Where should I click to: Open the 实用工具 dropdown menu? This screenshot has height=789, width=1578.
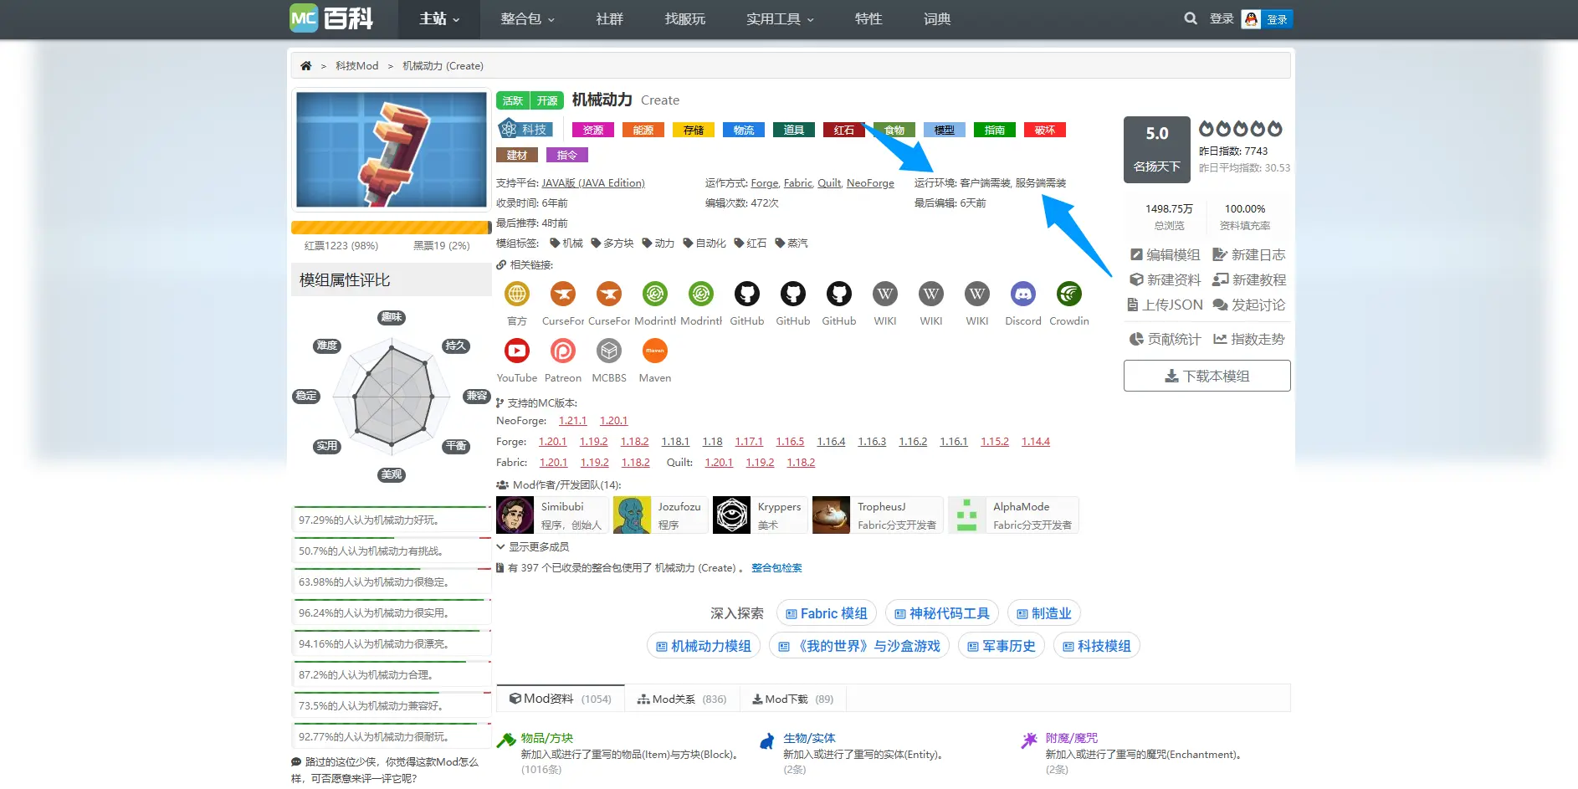pos(780,19)
